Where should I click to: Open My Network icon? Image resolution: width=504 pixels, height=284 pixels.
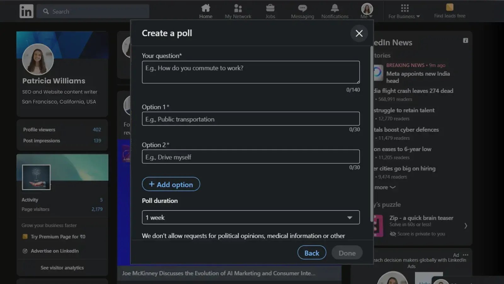coord(238,8)
